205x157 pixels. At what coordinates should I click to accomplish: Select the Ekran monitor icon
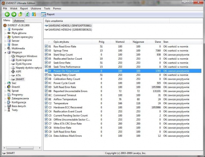tap(9, 44)
